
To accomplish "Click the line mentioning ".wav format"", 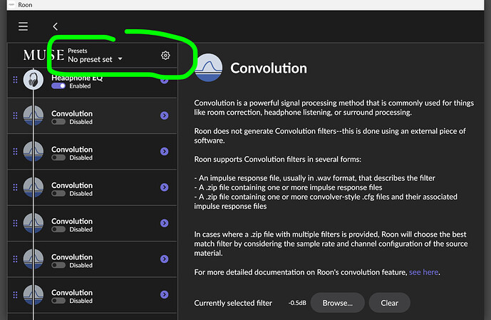I will pyautogui.click(x=314, y=178).
